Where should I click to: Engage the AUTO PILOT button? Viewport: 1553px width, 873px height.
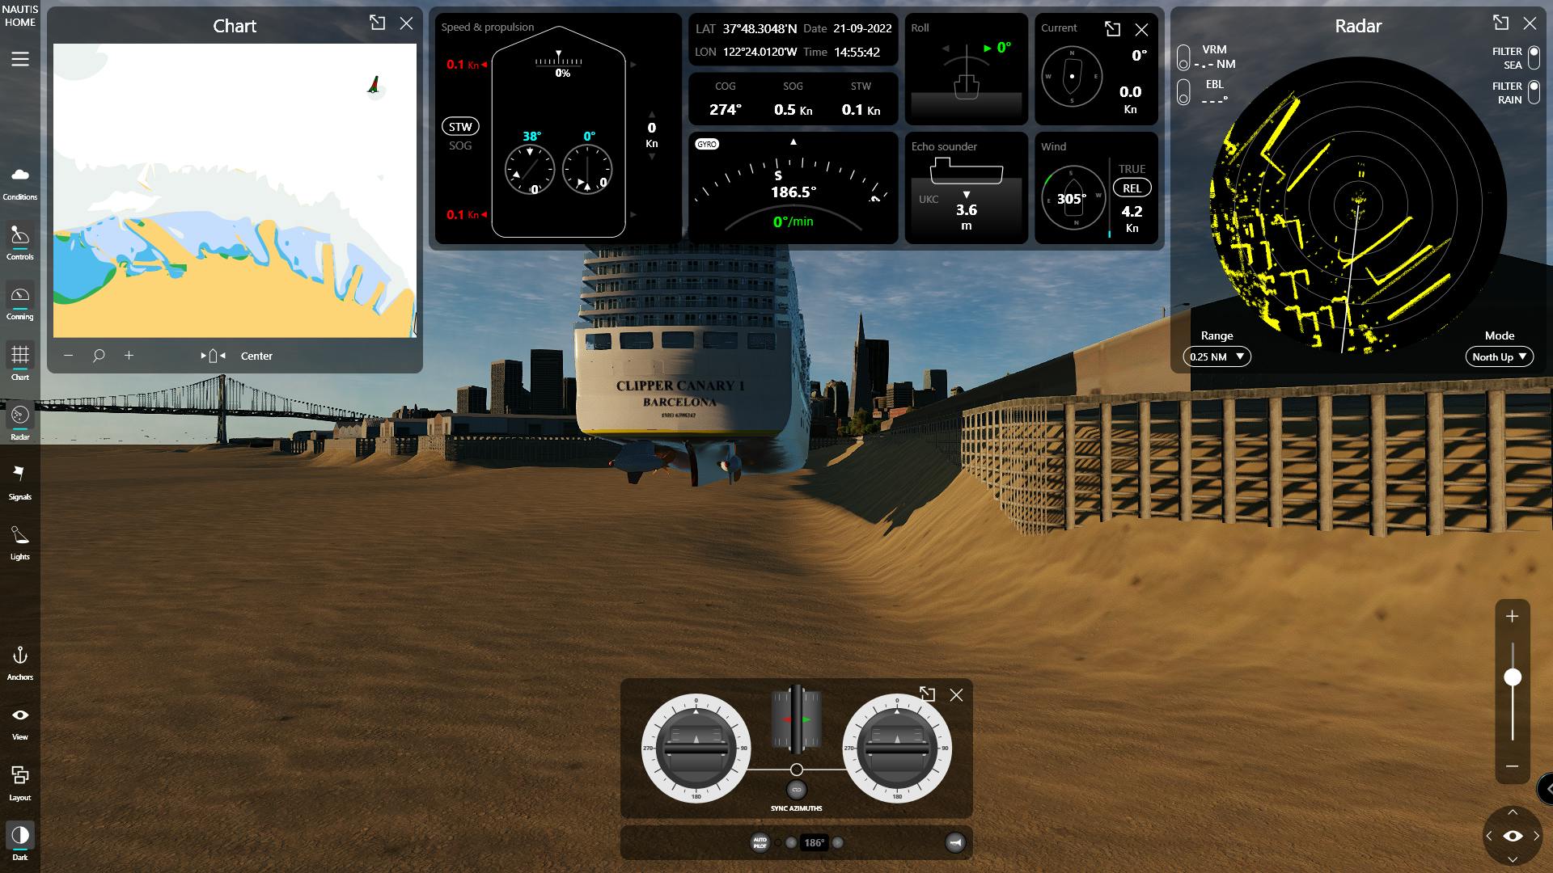coord(760,842)
